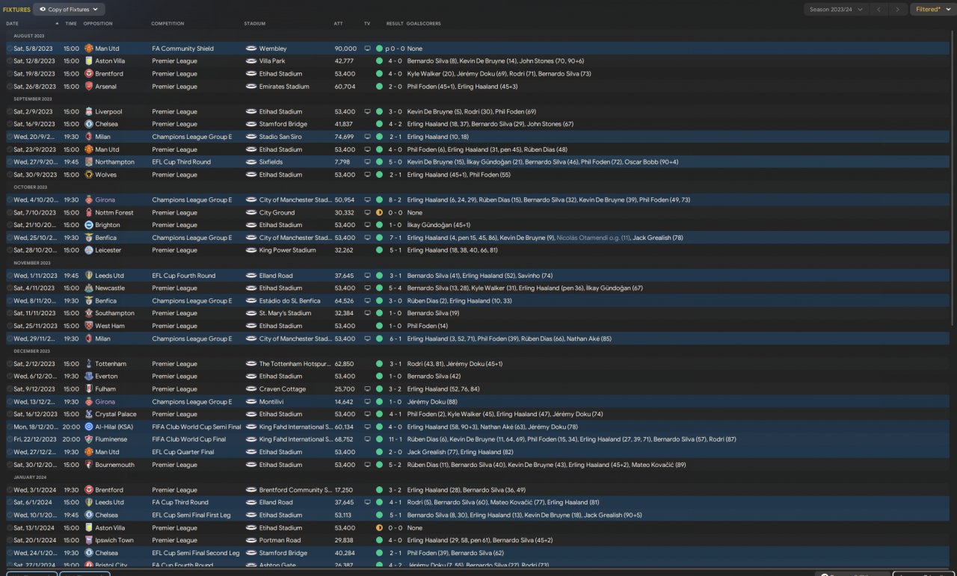The height and width of the screenshot is (576, 957).
Task: Sort by the Opposition column header
Action: (x=98, y=24)
